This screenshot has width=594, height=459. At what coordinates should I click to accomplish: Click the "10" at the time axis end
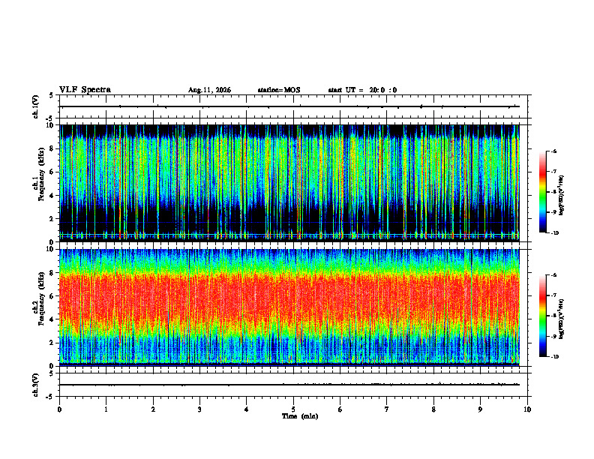point(527,409)
